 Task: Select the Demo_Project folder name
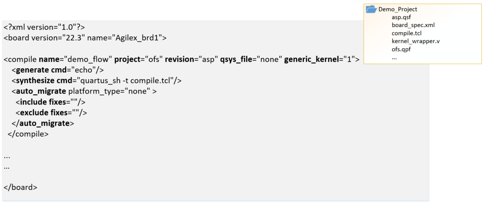[x=398, y=9]
